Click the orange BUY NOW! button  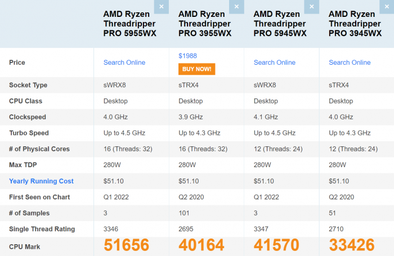tap(197, 69)
